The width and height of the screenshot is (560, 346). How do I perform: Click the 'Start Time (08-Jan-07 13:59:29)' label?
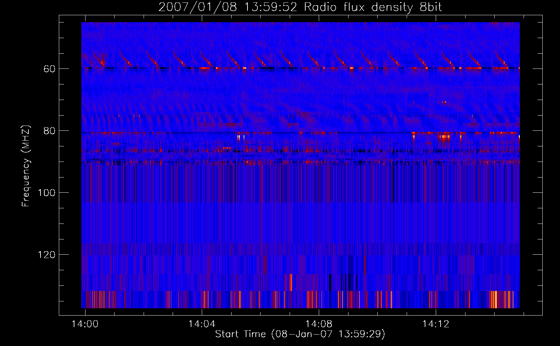tap(300, 334)
